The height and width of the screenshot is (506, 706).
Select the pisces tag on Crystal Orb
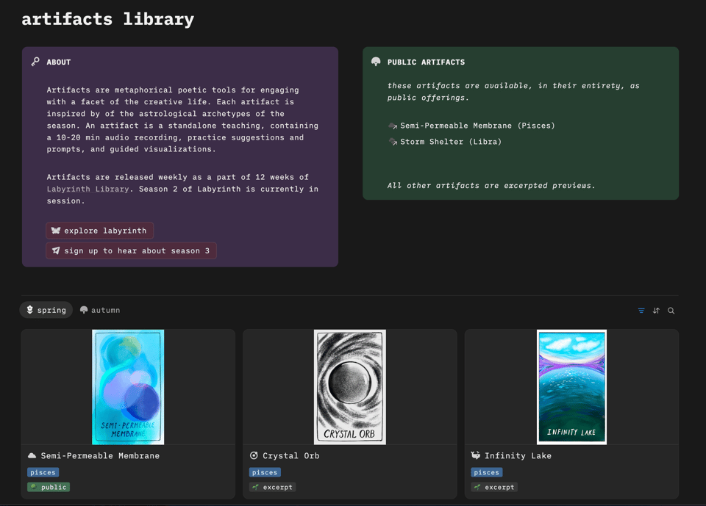265,472
